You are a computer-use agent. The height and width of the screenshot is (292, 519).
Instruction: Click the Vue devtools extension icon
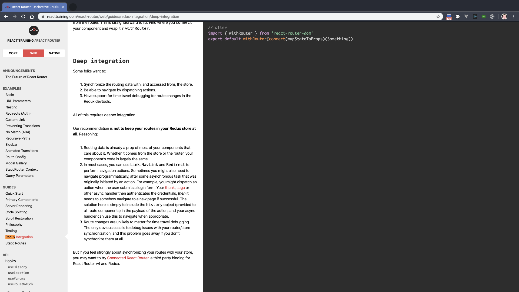(x=466, y=16)
